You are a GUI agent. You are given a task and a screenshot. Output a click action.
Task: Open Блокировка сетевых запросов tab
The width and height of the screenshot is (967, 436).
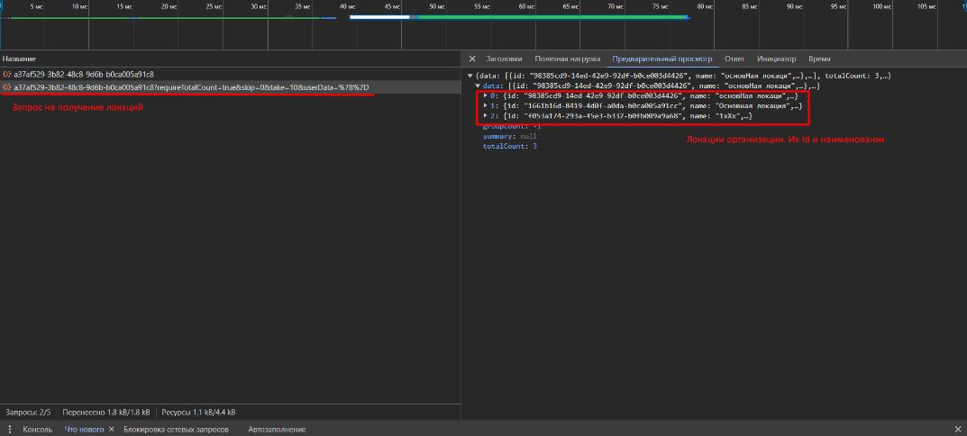pyautogui.click(x=176, y=429)
